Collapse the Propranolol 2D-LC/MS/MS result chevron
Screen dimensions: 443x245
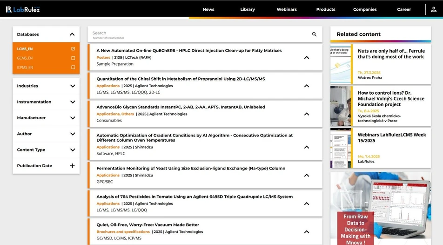tap(307, 86)
